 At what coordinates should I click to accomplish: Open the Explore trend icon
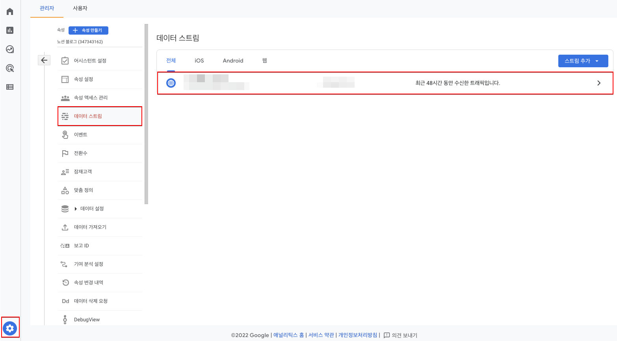(10, 49)
